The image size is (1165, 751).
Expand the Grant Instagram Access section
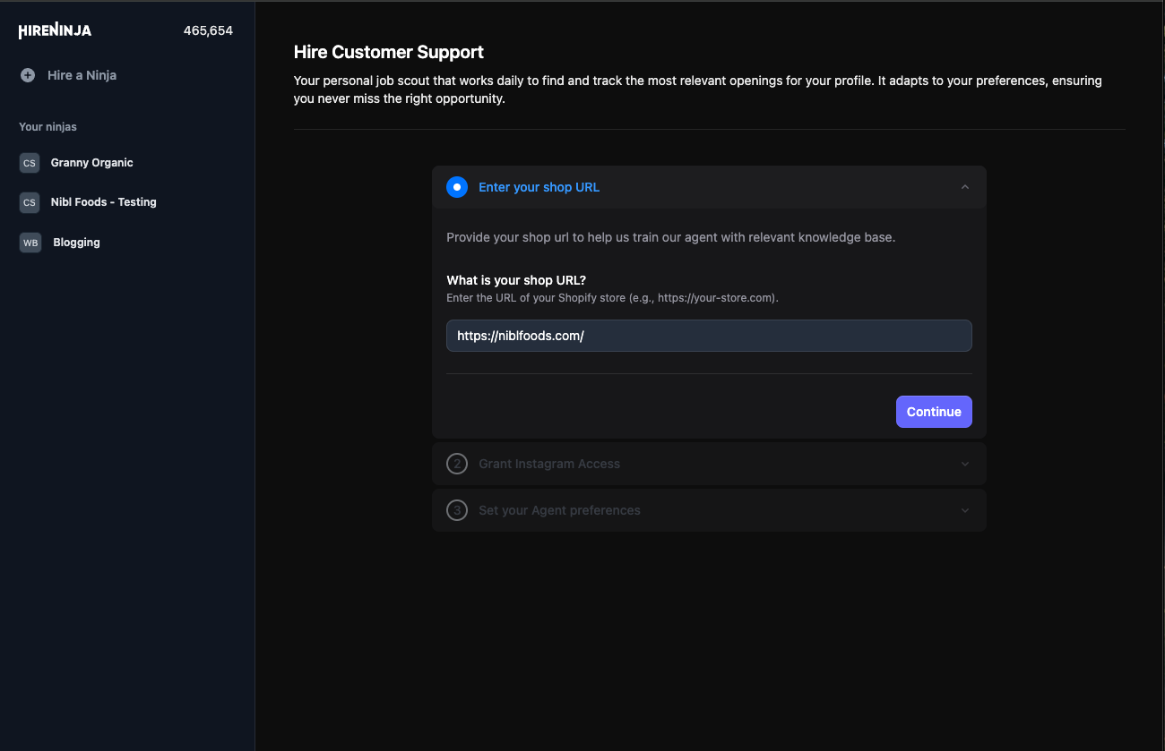click(x=965, y=464)
